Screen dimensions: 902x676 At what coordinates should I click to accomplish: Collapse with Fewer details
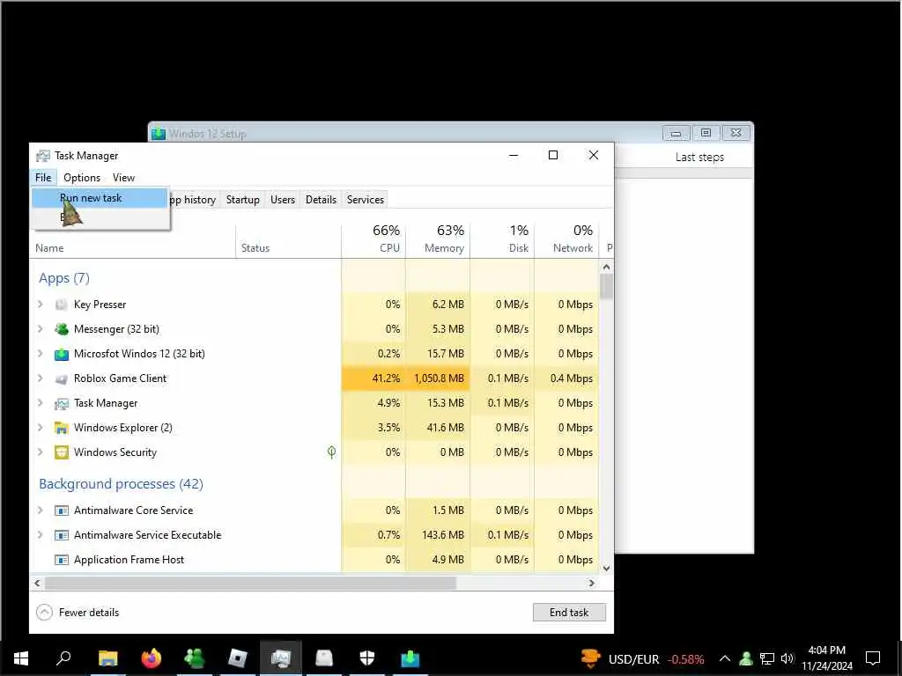[78, 613]
